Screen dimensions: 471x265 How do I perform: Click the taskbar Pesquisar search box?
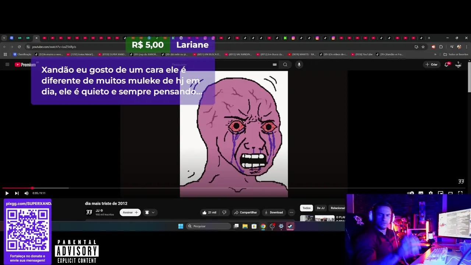click(x=208, y=226)
